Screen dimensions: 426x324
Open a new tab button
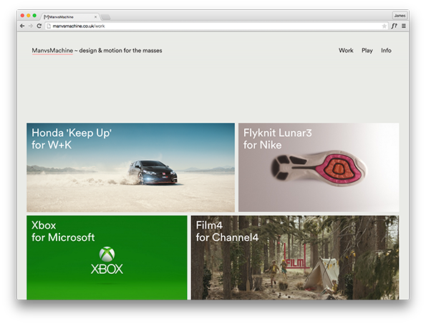(105, 17)
